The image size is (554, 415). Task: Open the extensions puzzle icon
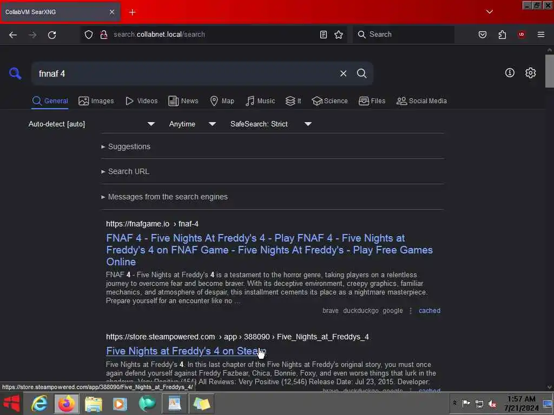coord(502,35)
